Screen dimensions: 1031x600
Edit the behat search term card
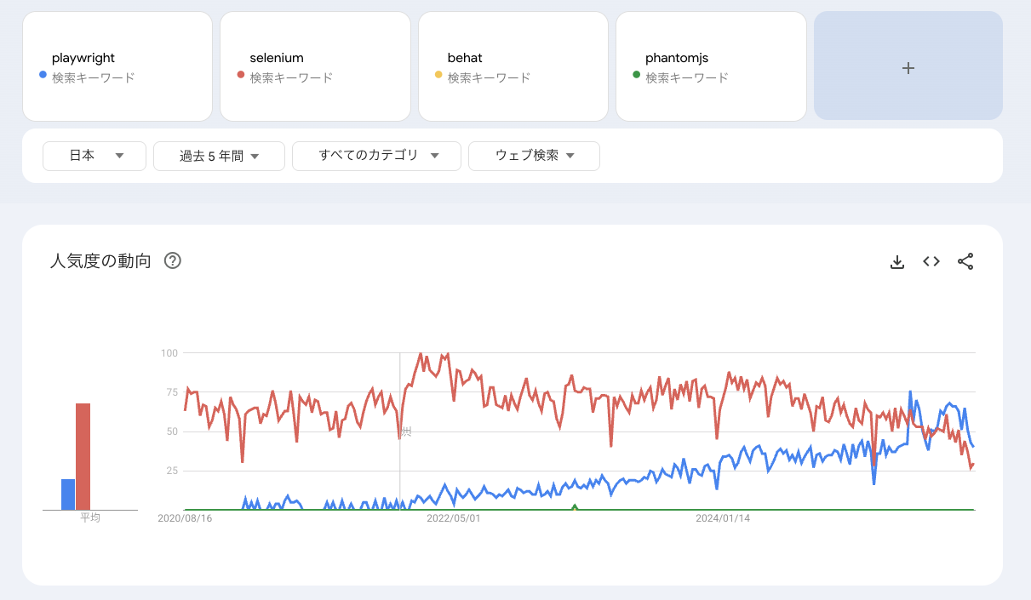click(513, 66)
